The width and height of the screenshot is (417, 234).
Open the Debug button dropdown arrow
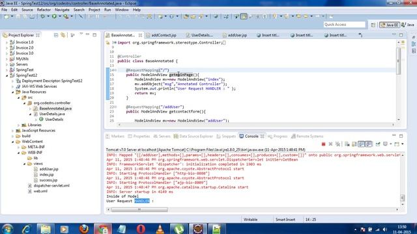click(48, 16)
